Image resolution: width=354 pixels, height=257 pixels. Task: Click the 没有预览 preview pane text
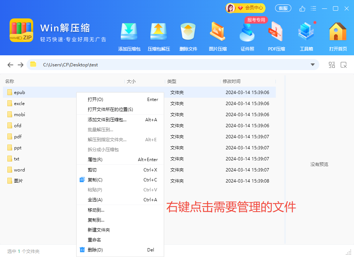coord(319,164)
